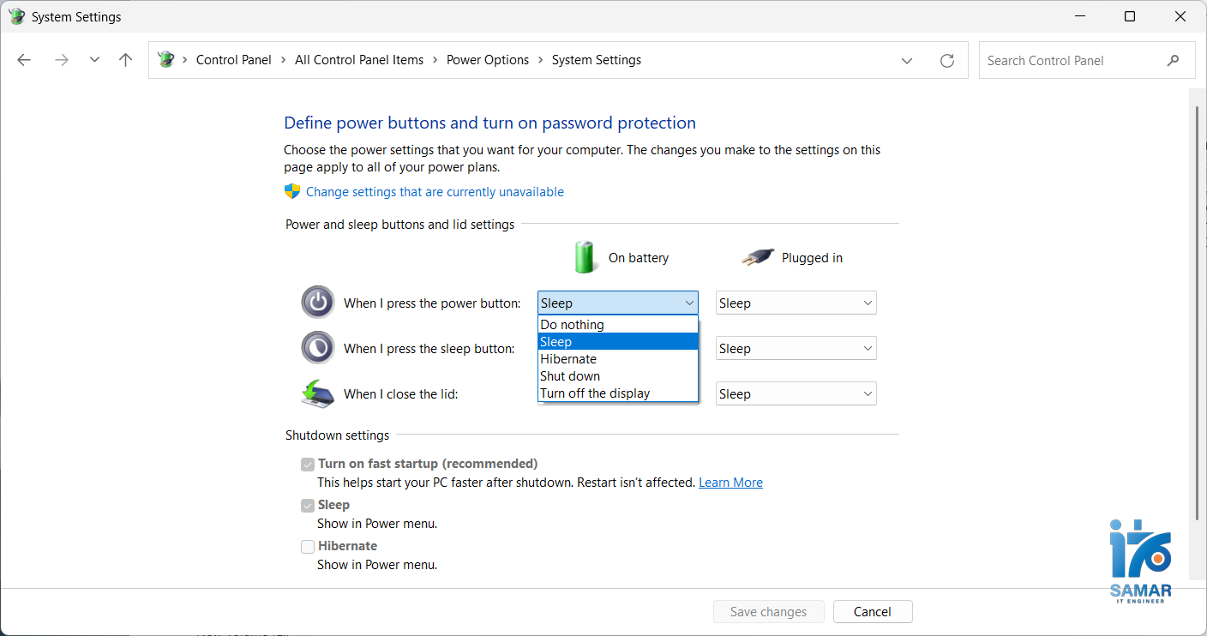Click the search magnifier icon
The image size is (1207, 636).
click(1174, 61)
